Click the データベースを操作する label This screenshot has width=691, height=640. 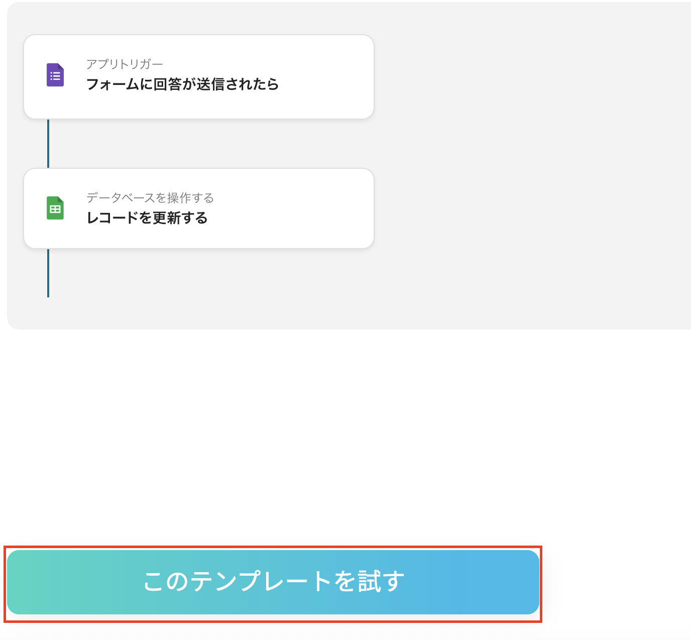pyautogui.click(x=150, y=198)
